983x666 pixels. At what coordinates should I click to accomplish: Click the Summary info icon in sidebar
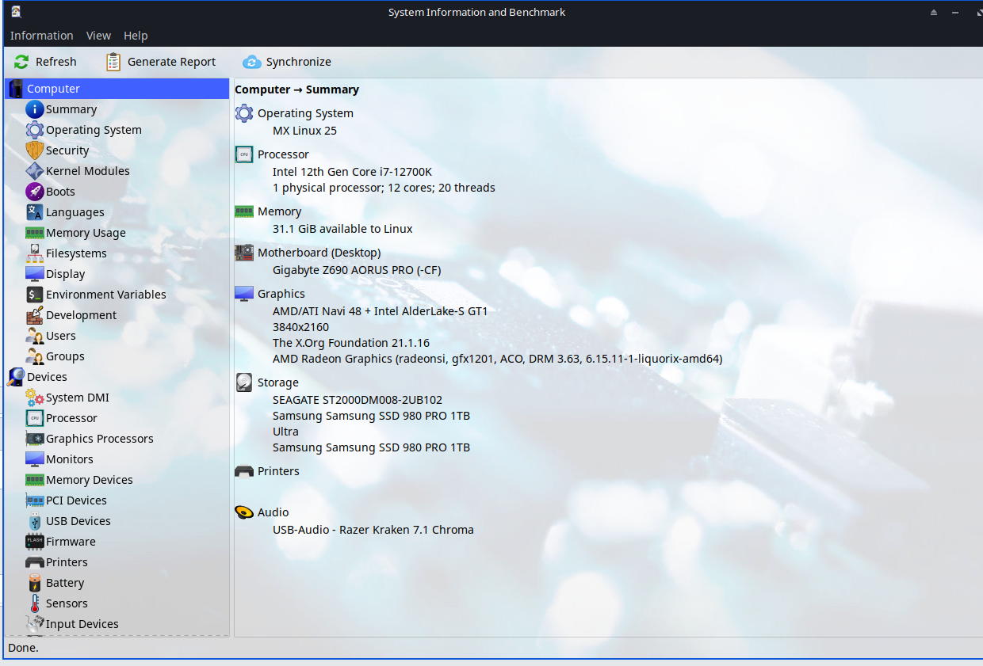tap(34, 109)
